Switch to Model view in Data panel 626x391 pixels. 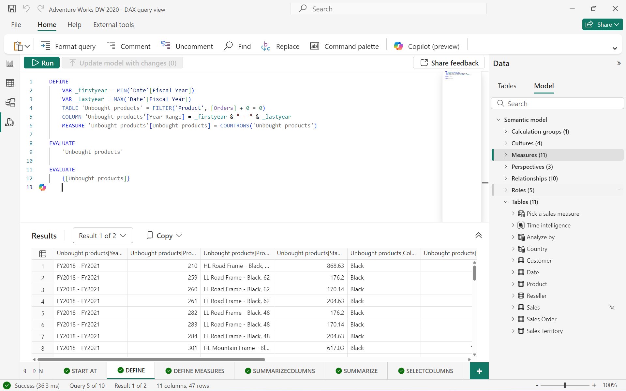click(x=544, y=86)
